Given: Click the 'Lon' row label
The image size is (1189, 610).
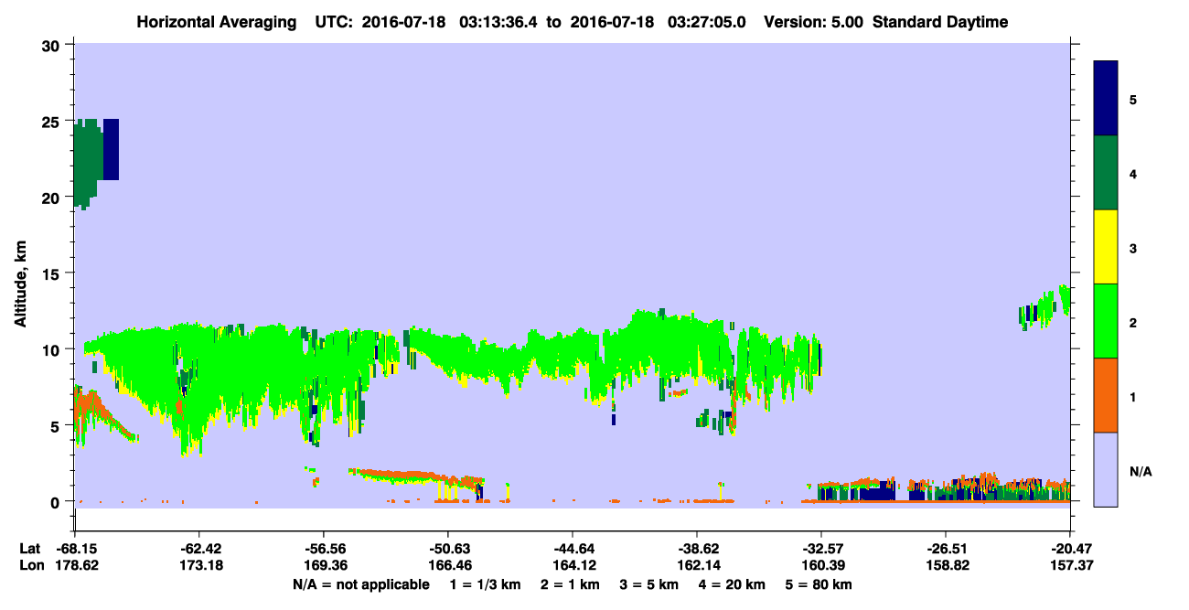Looking at the screenshot, I should [30, 565].
